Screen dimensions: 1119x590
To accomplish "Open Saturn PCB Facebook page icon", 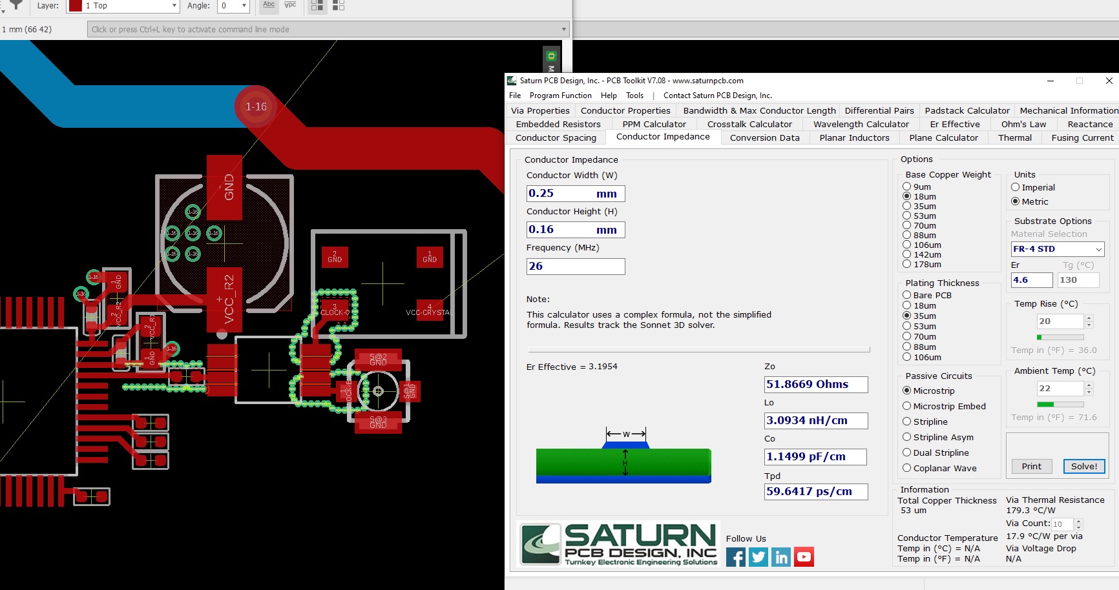I will tap(736, 557).
